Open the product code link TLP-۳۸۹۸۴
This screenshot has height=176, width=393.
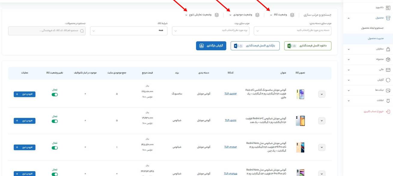(230, 147)
